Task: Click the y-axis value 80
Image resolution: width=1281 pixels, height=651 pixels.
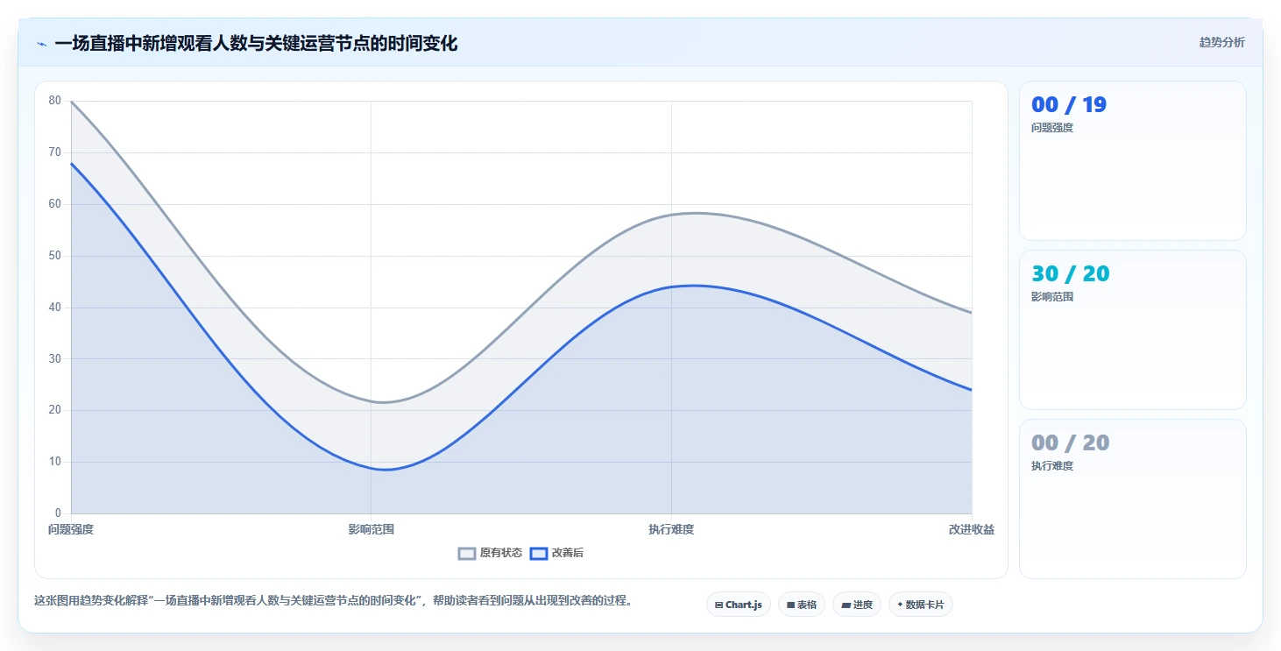Action: [x=55, y=101]
